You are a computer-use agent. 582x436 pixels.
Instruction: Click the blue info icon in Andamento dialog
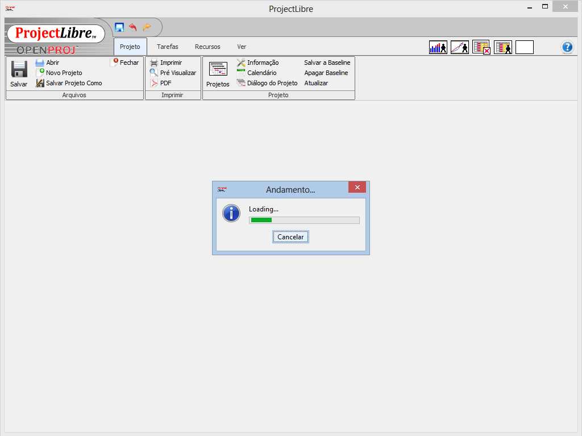(231, 213)
